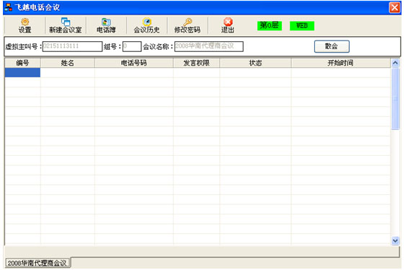Image resolution: width=408 pixels, height=270 pixels.
Task: Click the 修改密码 change password key icon
Action: click(x=187, y=26)
